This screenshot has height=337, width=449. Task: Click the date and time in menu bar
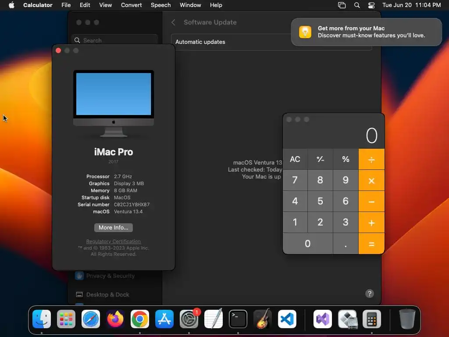411,5
